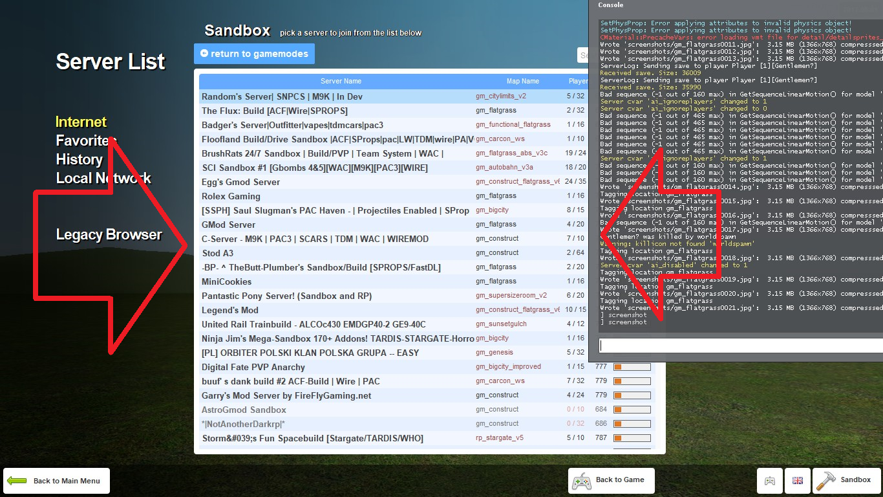Viewport: 883px width, 497px height.
Task: Click the Back to Game button
Action: point(612,481)
